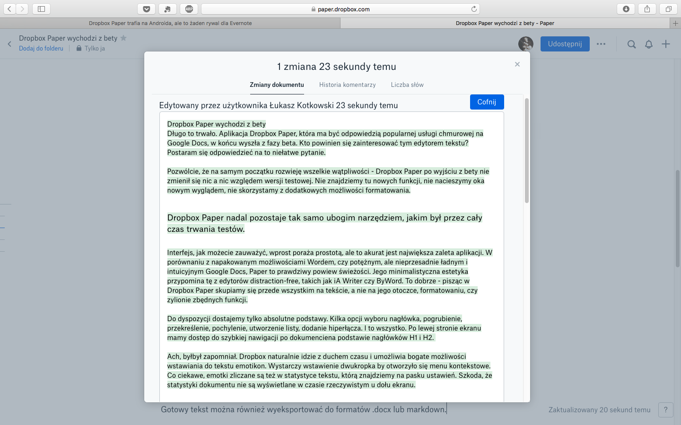Switch to Dropbox Paper trafia na Androida tab
The image size is (681, 425).
point(170,23)
